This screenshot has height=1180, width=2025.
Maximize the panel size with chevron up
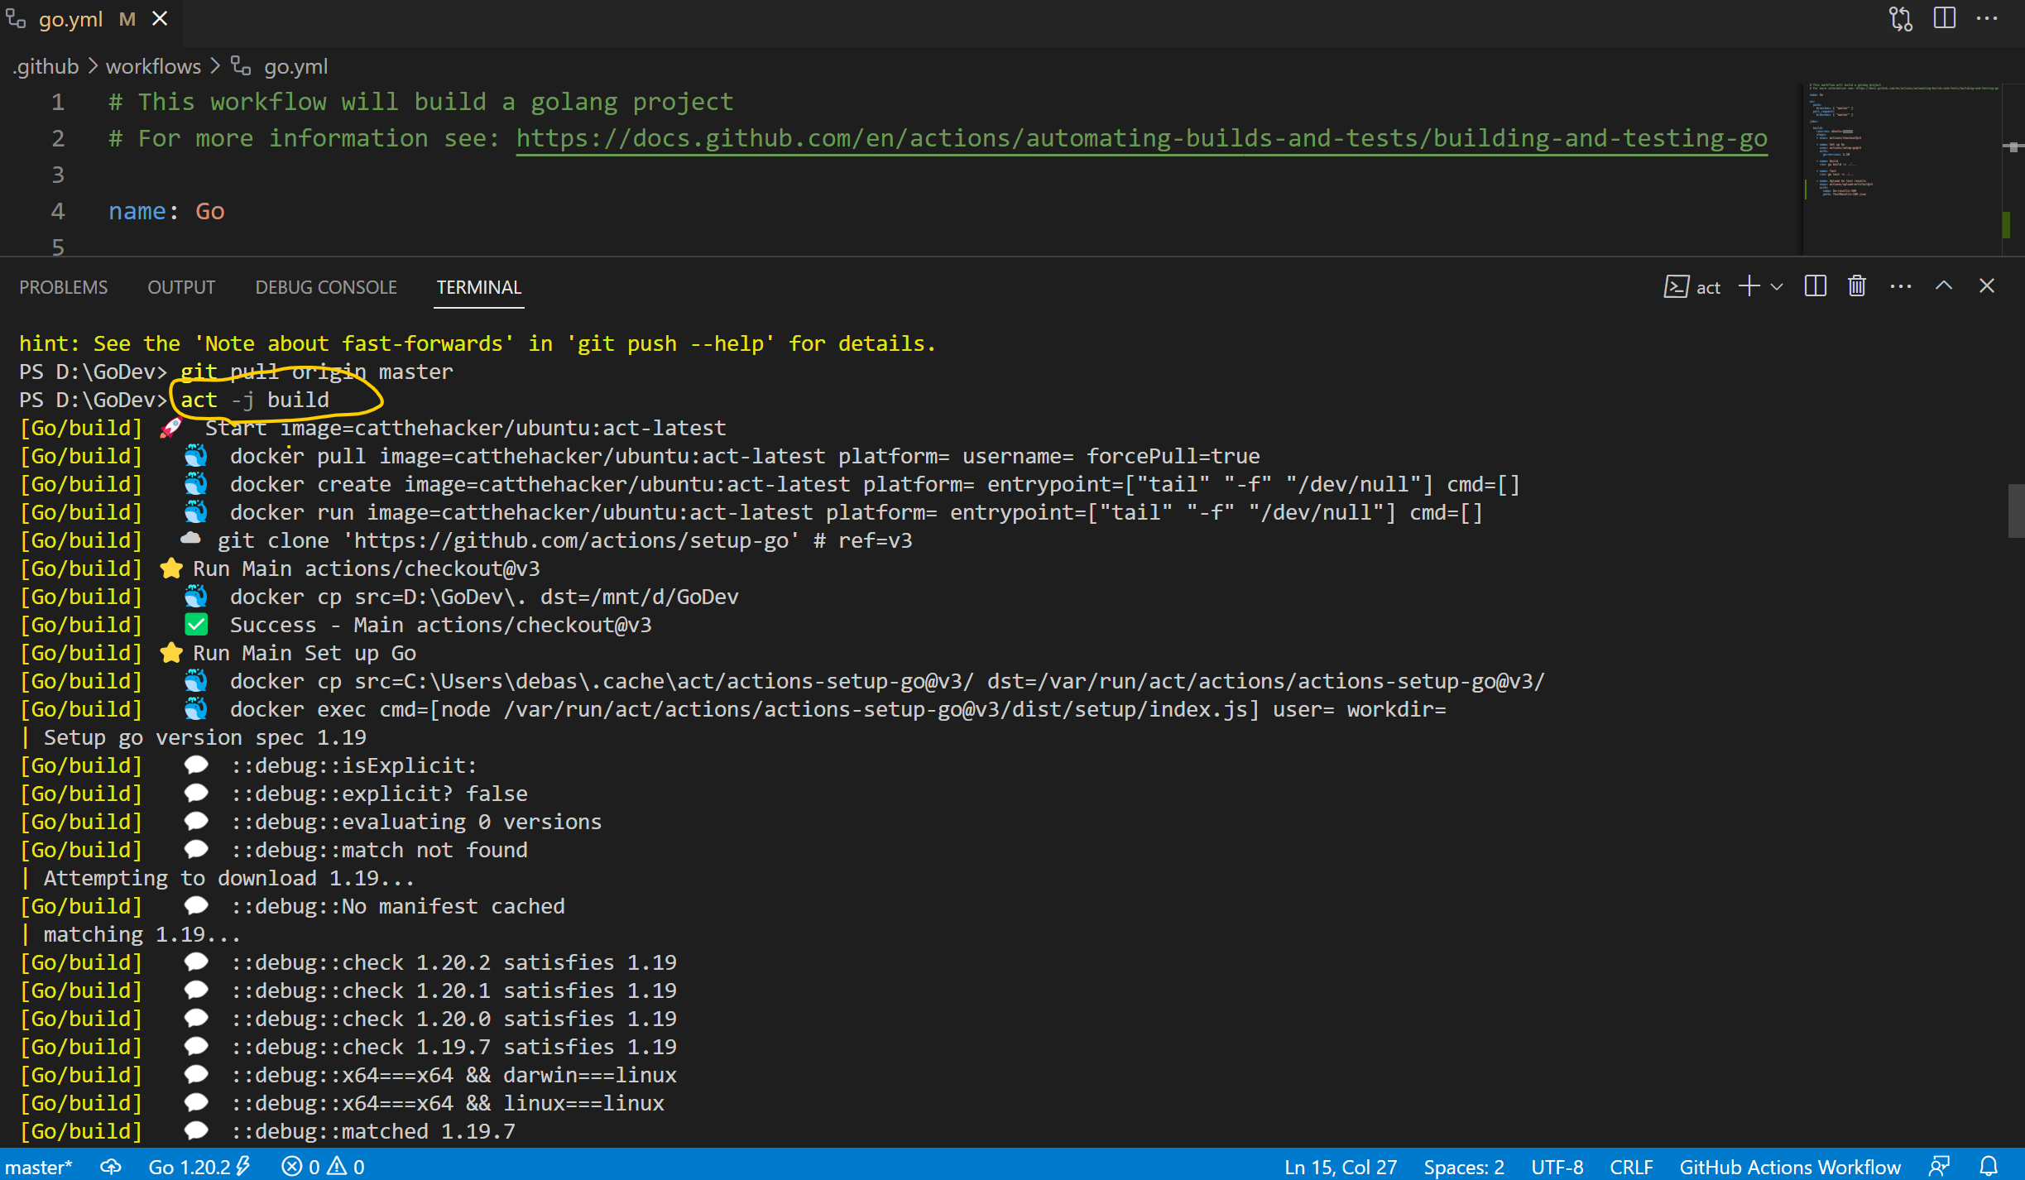pyautogui.click(x=1944, y=286)
